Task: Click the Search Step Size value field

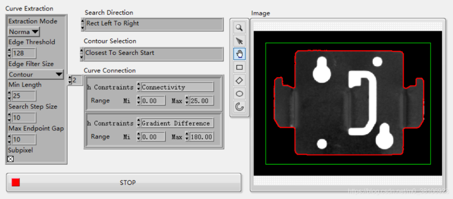Action: pyautogui.click(x=23, y=118)
